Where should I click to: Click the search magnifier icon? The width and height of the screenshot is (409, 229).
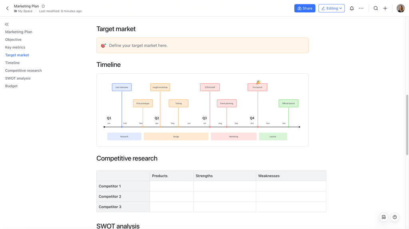pos(375,8)
